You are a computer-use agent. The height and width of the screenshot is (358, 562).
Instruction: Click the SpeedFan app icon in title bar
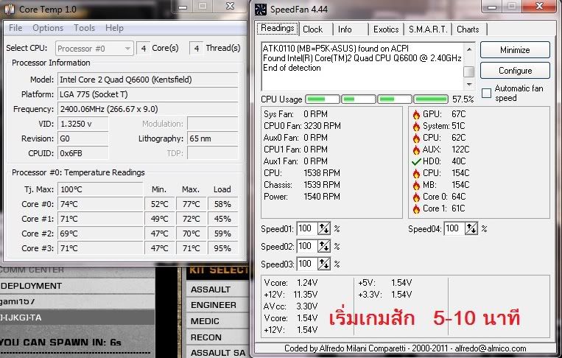pyautogui.click(x=261, y=9)
